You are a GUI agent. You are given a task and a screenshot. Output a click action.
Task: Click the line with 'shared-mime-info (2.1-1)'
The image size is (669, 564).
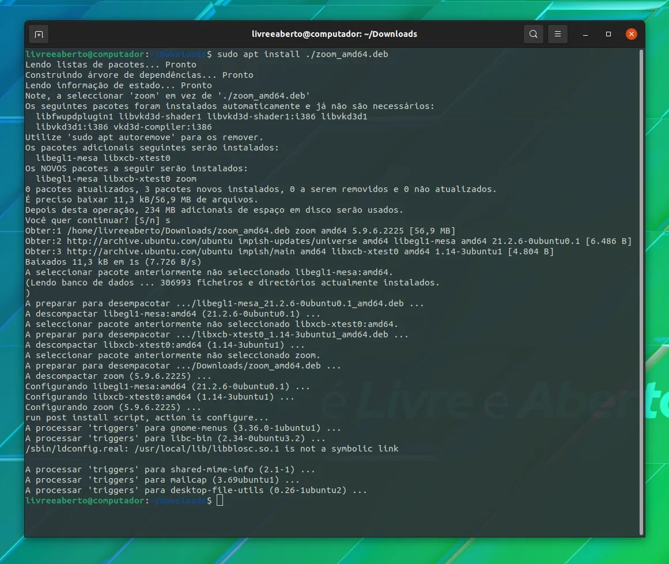(170, 469)
